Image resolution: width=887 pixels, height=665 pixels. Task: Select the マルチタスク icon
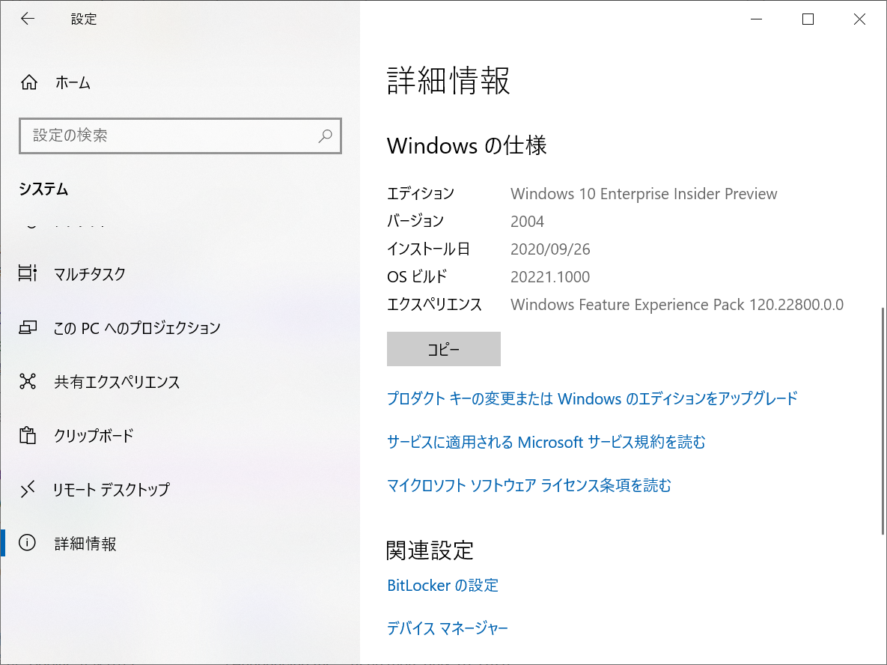28,273
